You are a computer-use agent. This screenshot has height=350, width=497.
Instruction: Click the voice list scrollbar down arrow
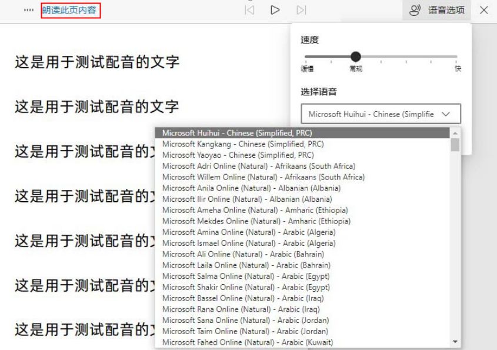point(455,342)
